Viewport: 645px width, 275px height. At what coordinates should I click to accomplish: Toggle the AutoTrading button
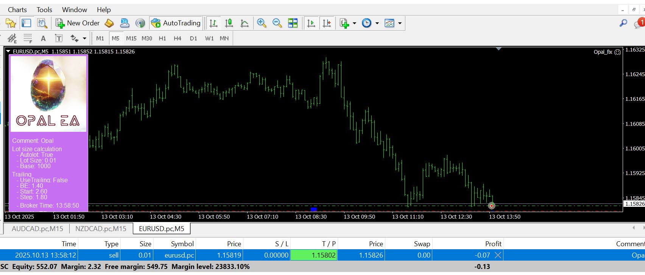pos(176,23)
